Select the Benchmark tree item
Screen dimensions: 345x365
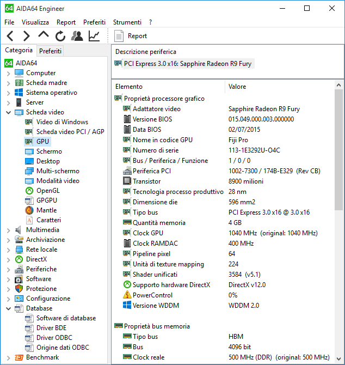tap(37, 357)
